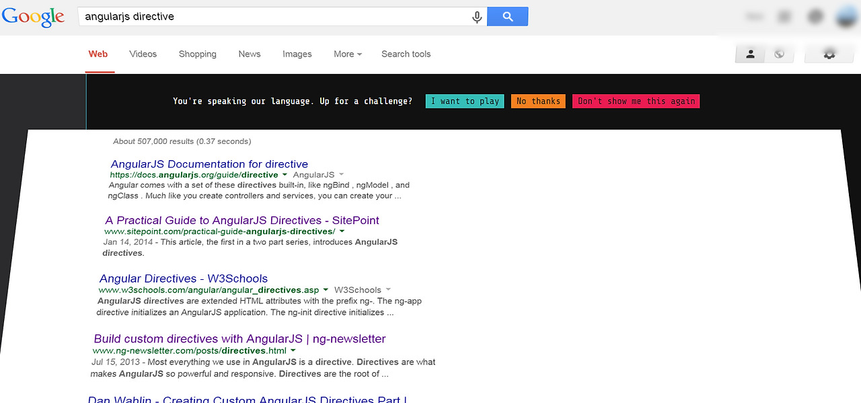Expand arrow next to sitepoint.com URL
This screenshot has width=861, height=403.
342,231
